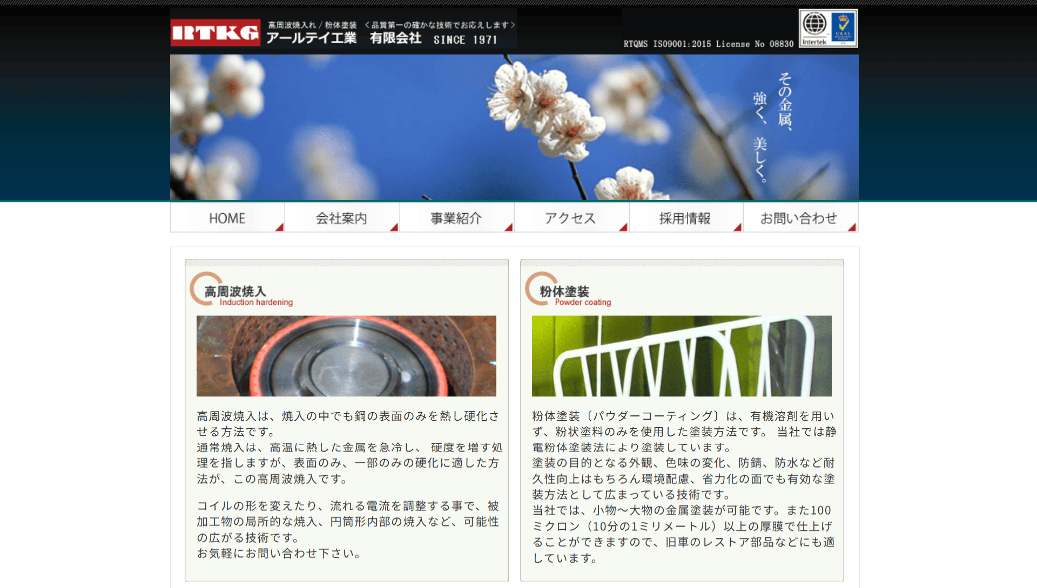Image resolution: width=1037 pixels, height=588 pixels.
Task: Click the RTKG red logo
Action: tap(215, 33)
